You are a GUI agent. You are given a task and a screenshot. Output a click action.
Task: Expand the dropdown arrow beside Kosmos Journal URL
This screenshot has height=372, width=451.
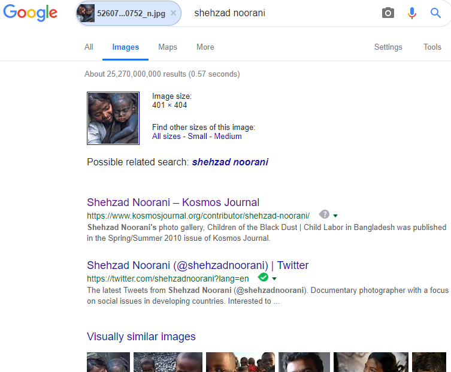[335, 216]
